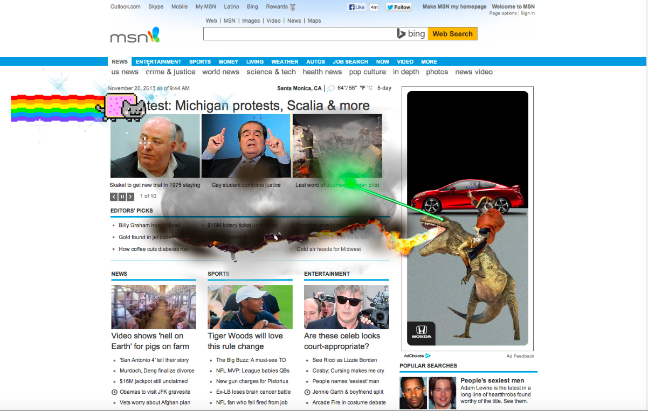
Task: Click the Web Search button
Action: pyautogui.click(x=452, y=34)
